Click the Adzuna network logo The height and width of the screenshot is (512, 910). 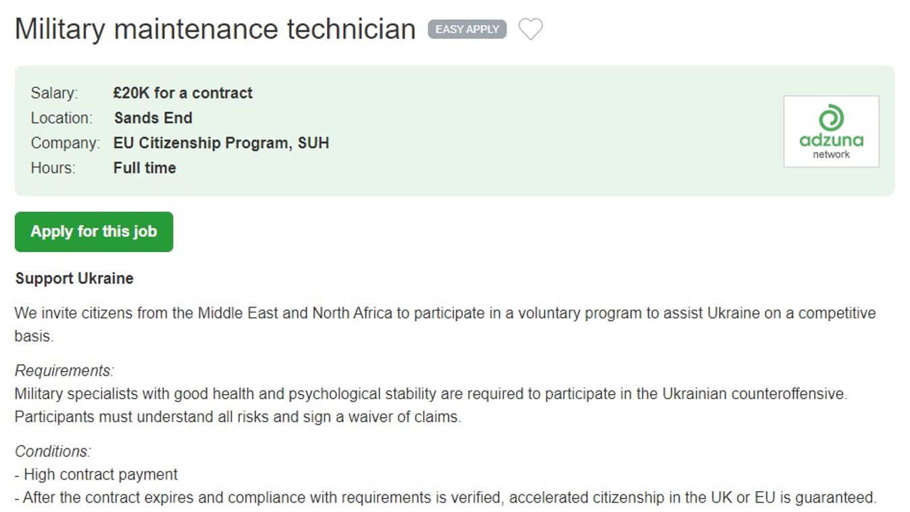point(831,131)
